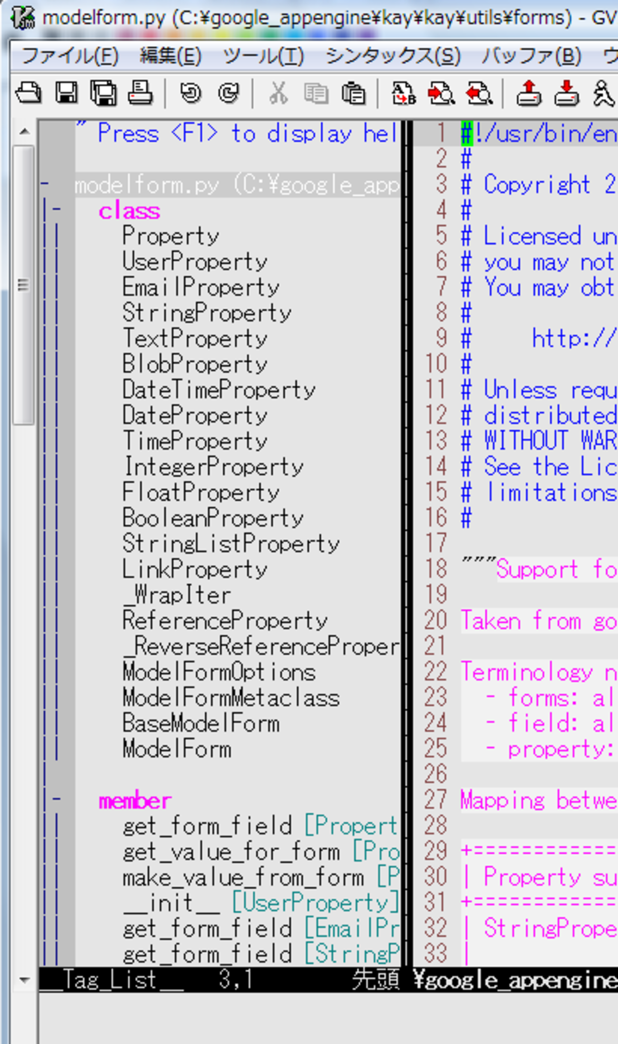The height and width of the screenshot is (1044, 618).
Task: Select get_form_field [StringP member tag
Action: [261, 955]
